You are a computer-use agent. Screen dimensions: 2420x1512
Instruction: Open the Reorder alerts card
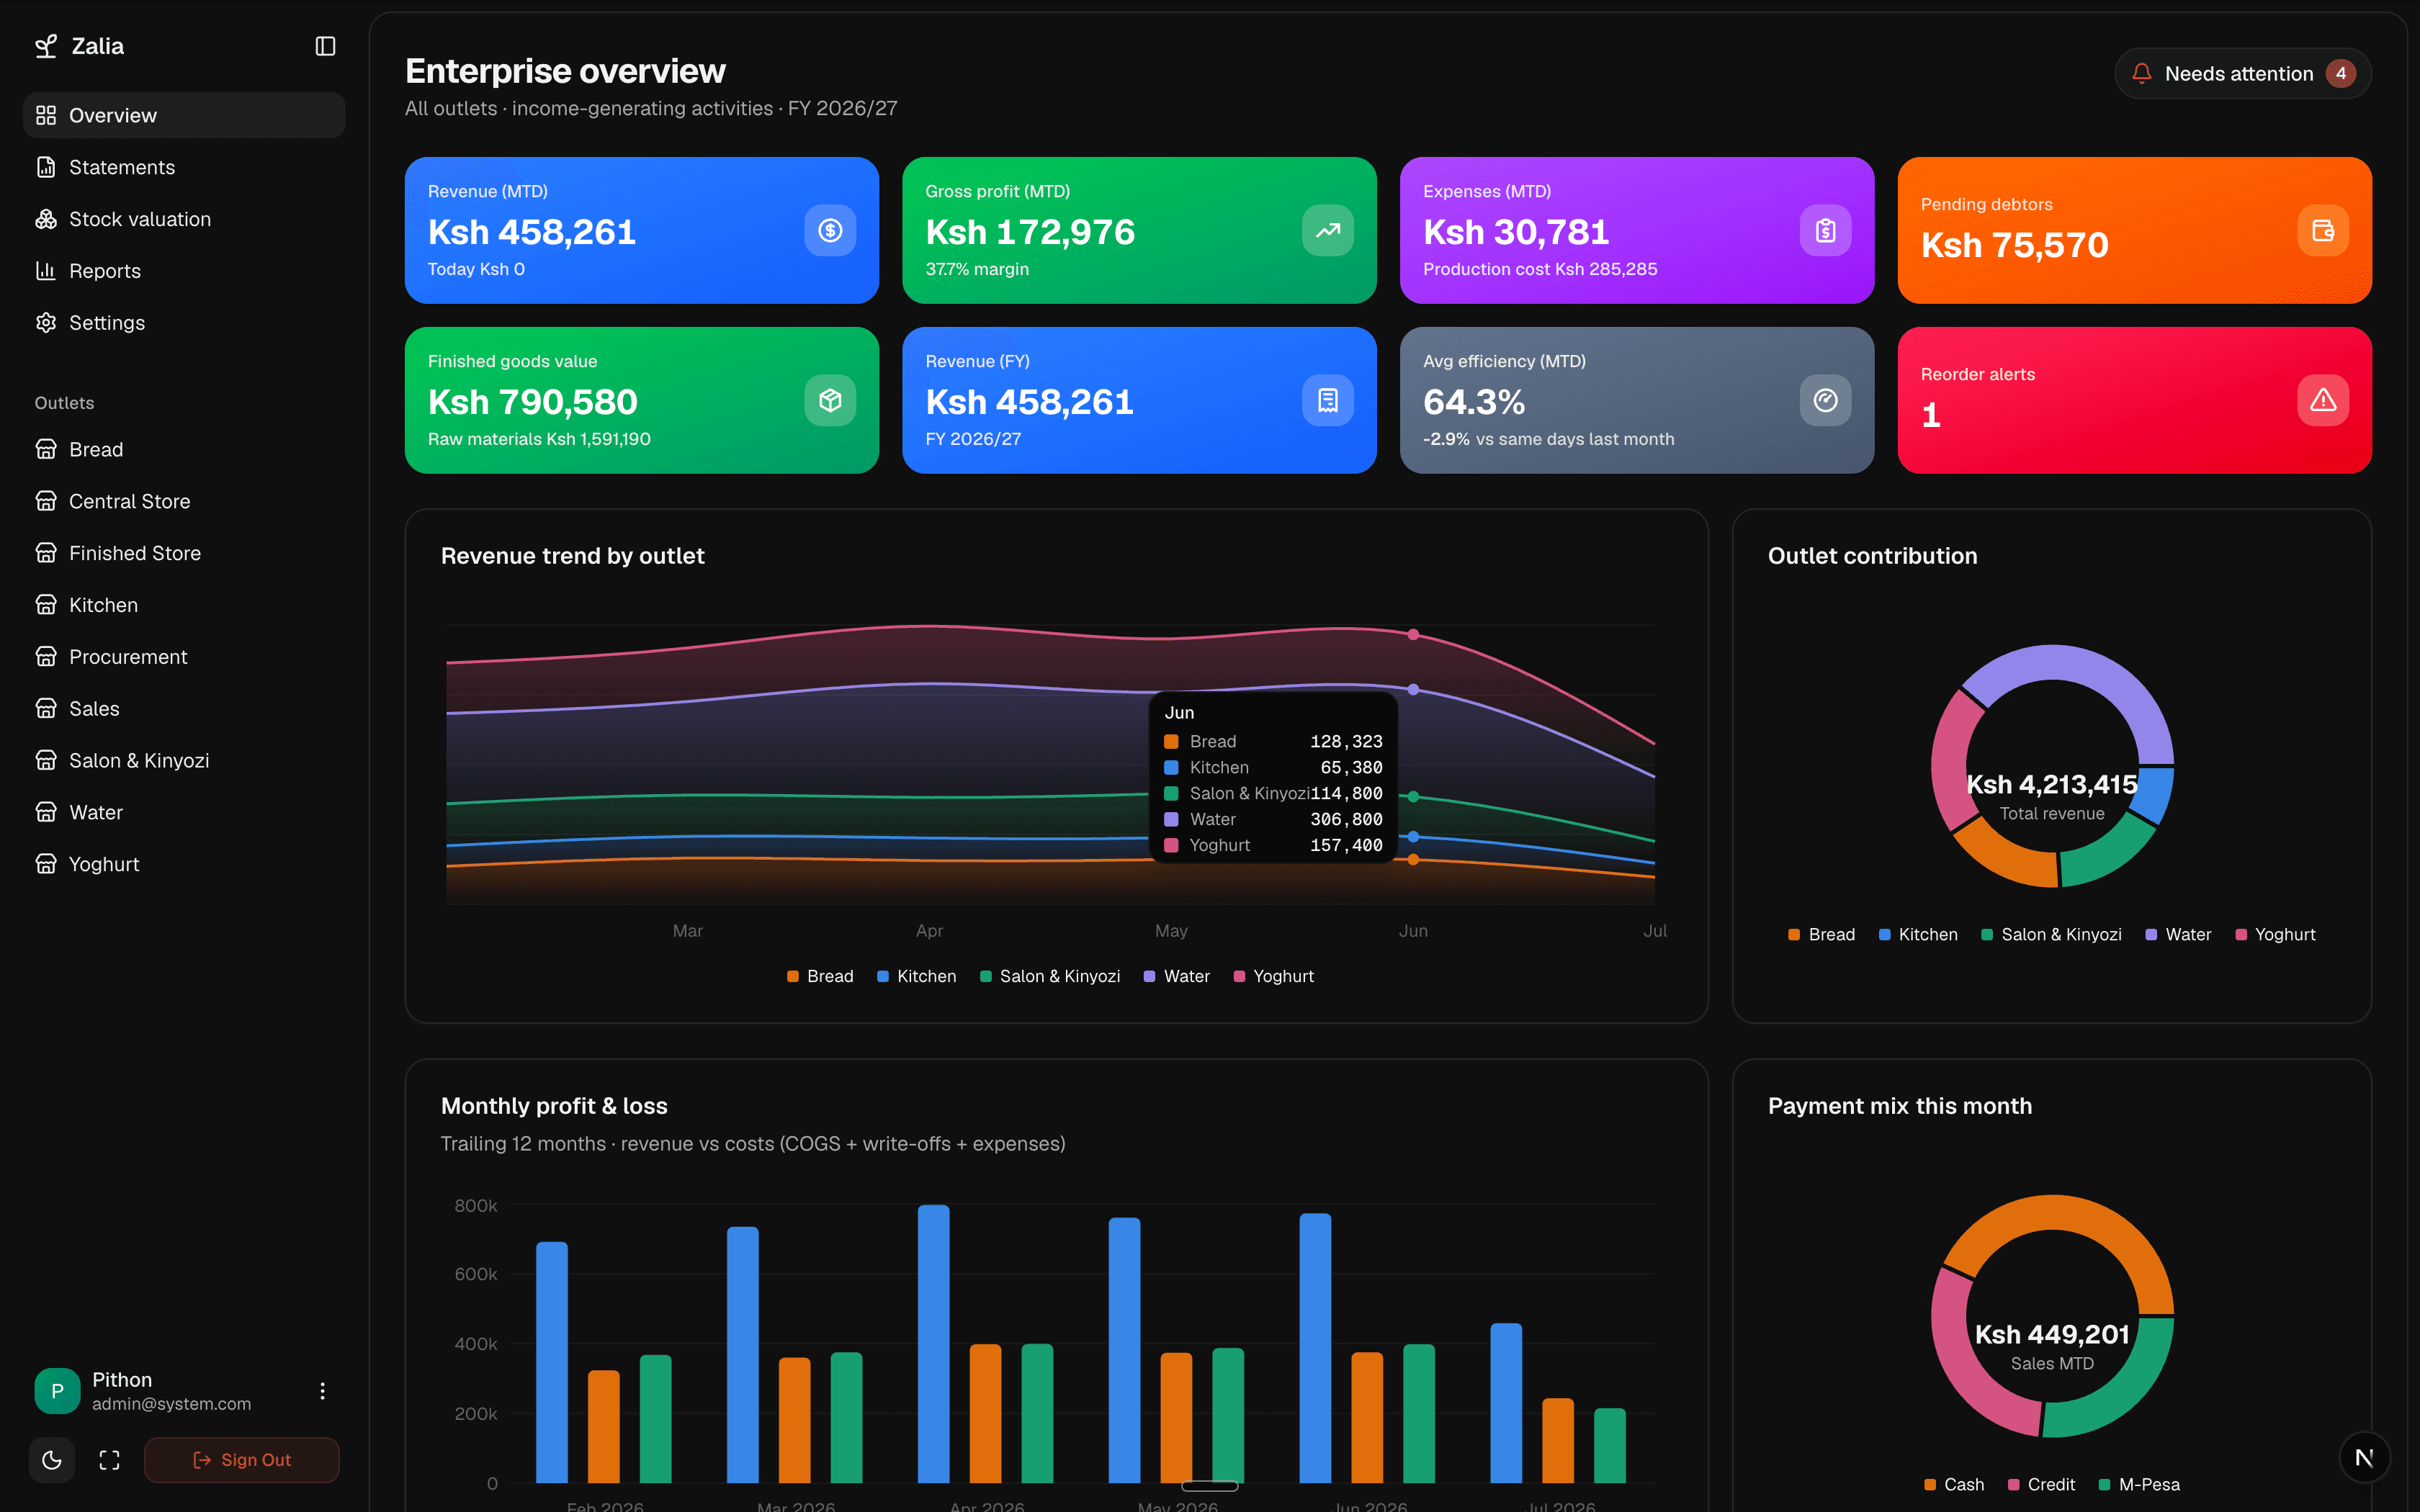click(x=2134, y=400)
